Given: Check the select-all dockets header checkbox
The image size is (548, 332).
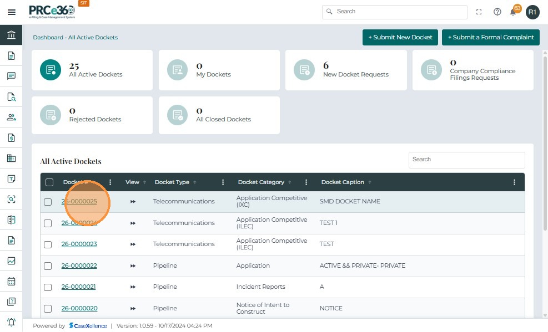Looking at the screenshot, I should 49,182.
